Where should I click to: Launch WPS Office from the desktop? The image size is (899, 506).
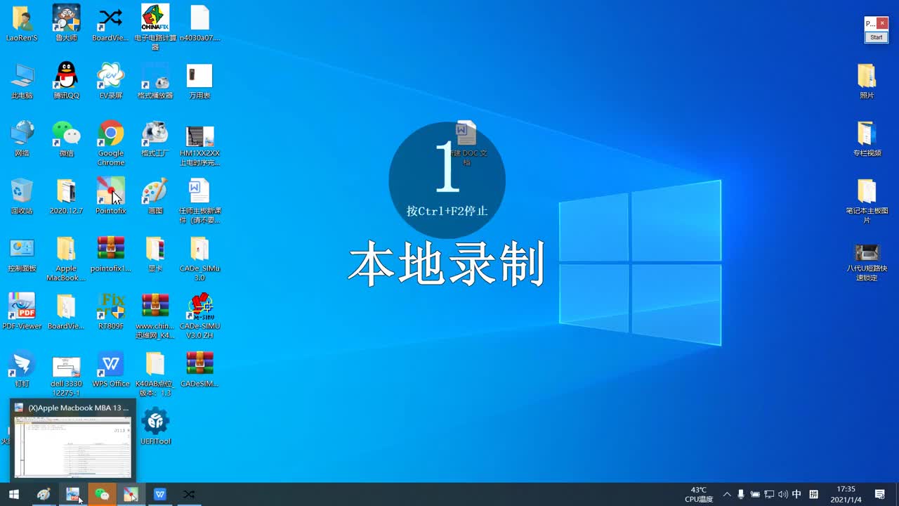pos(110,369)
